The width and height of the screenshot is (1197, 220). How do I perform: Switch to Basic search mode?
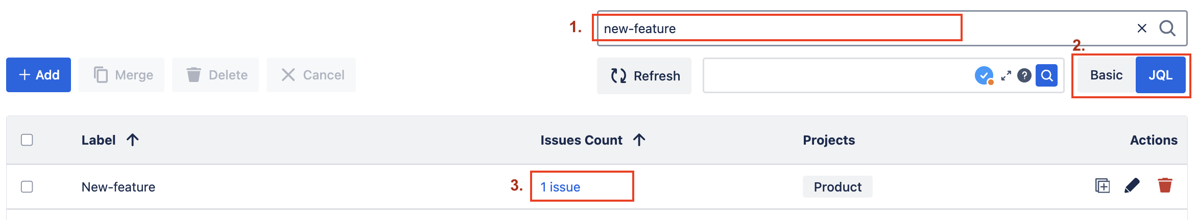click(x=1106, y=75)
